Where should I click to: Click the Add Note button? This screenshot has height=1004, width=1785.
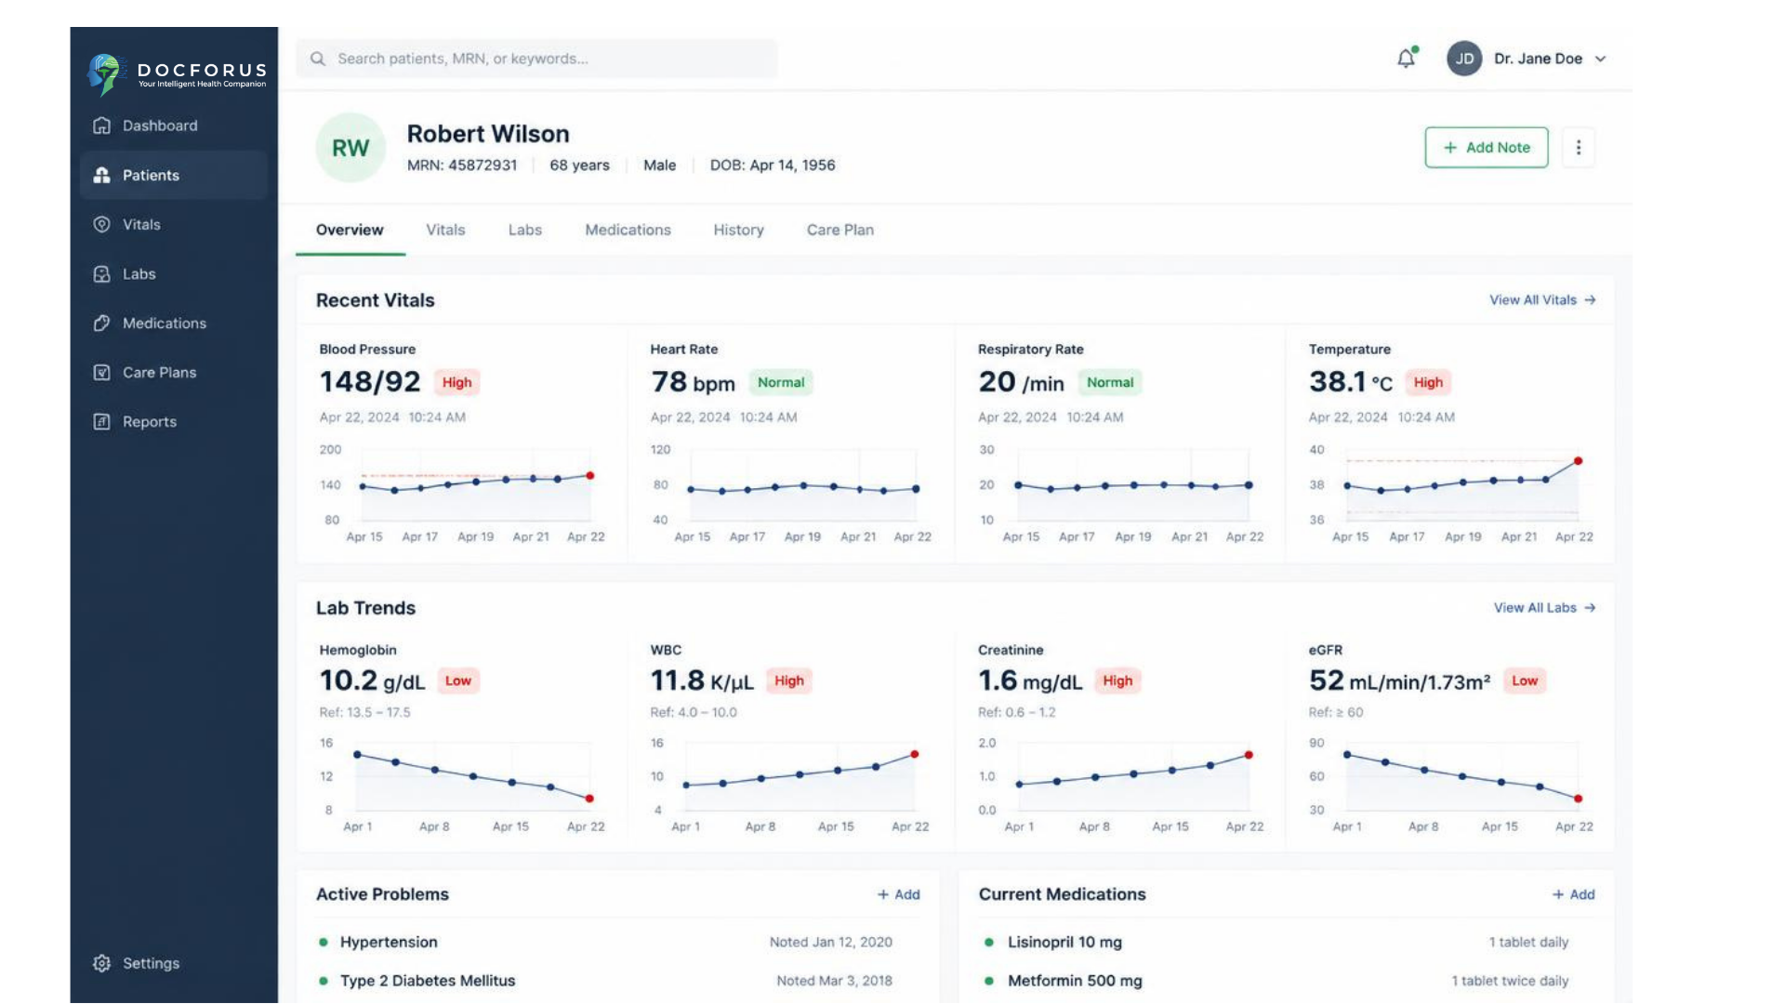click(1486, 147)
